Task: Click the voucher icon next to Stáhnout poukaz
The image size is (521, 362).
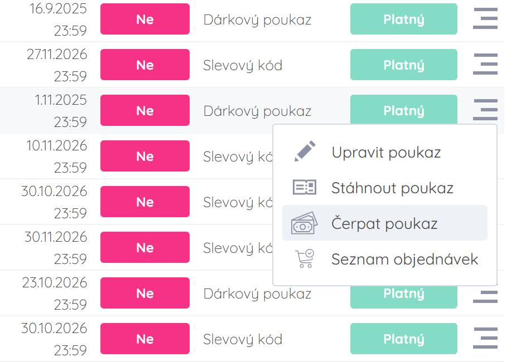Action: point(304,188)
